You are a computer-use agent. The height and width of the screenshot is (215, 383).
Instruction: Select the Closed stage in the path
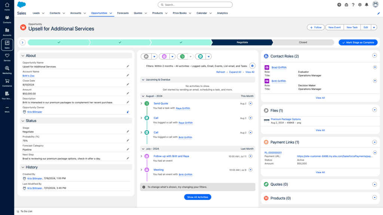[303, 43]
